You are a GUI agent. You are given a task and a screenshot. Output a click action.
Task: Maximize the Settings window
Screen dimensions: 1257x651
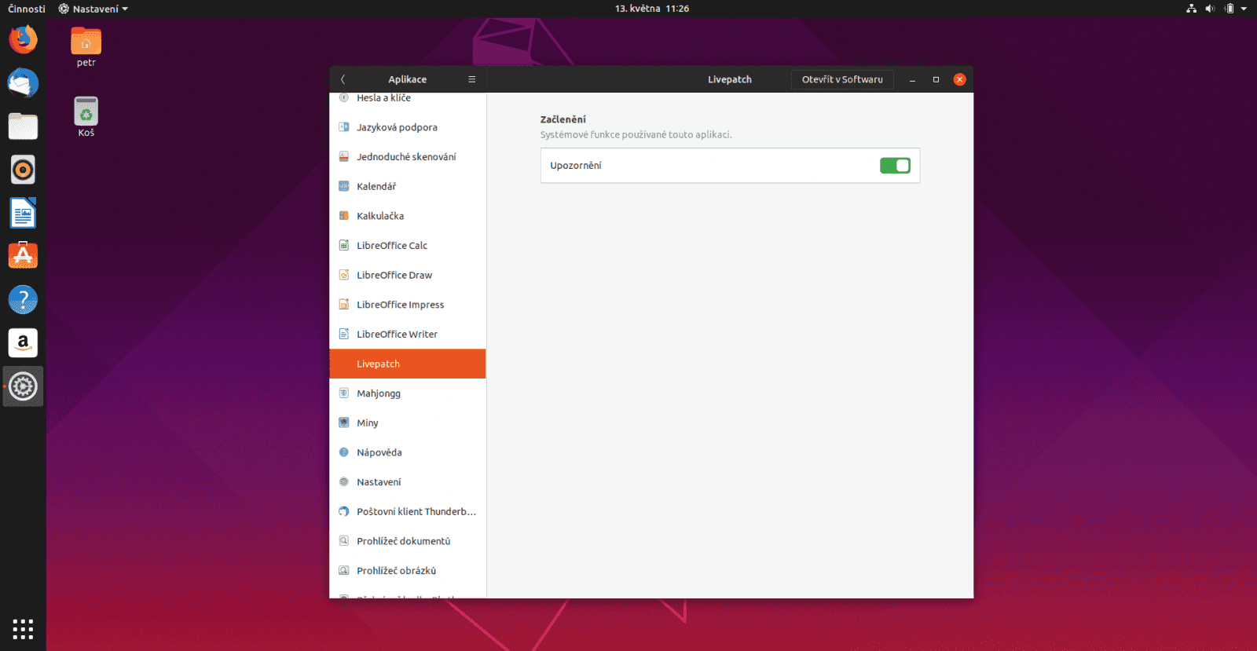click(x=936, y=79)
